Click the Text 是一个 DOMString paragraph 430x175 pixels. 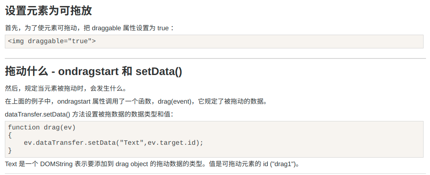(x=152, y=164)
